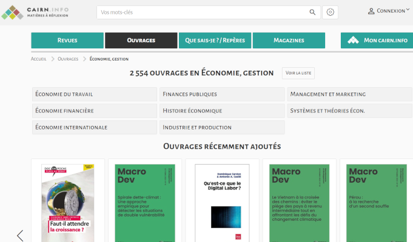Open Macro Dev Spirale dette-climat cover

145,203
